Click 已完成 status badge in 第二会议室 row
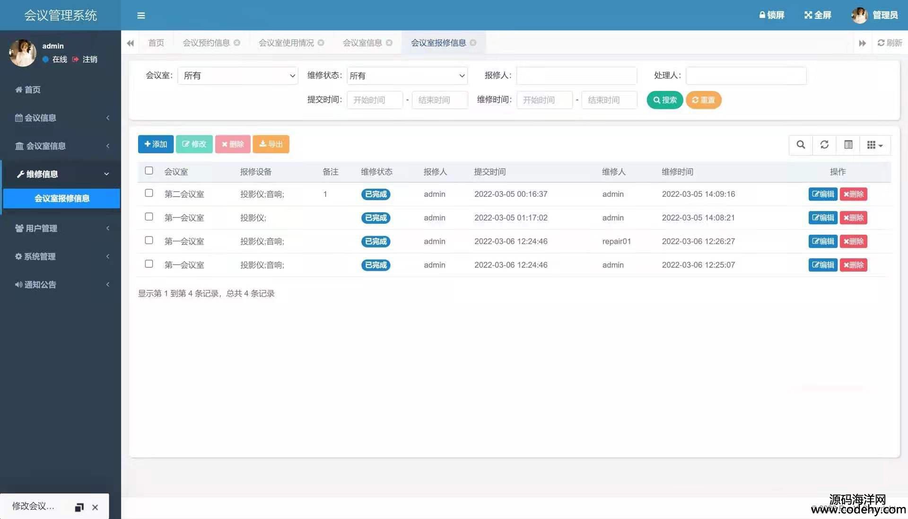 376,194
